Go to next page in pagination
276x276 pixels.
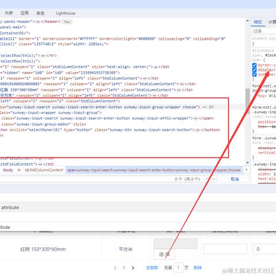(133, 267)
